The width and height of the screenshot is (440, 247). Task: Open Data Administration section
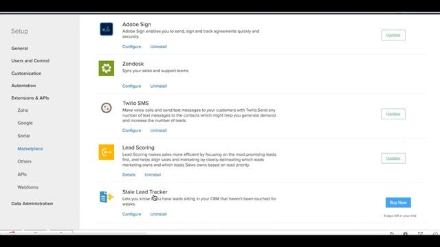point(32,204)
